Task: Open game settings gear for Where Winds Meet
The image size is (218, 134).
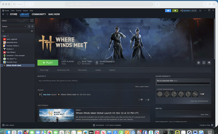Action: coord(199,63)
